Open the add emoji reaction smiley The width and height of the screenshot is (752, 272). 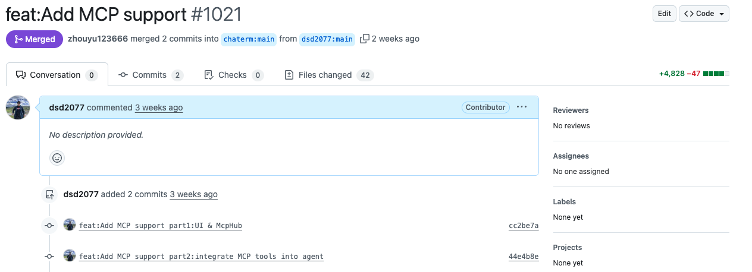tap(57, 158)
